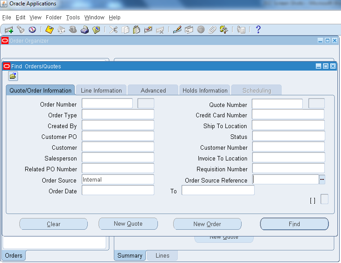Click the Attachments paperclip icon
Viewport: 341px width, 263px height.
212,30
